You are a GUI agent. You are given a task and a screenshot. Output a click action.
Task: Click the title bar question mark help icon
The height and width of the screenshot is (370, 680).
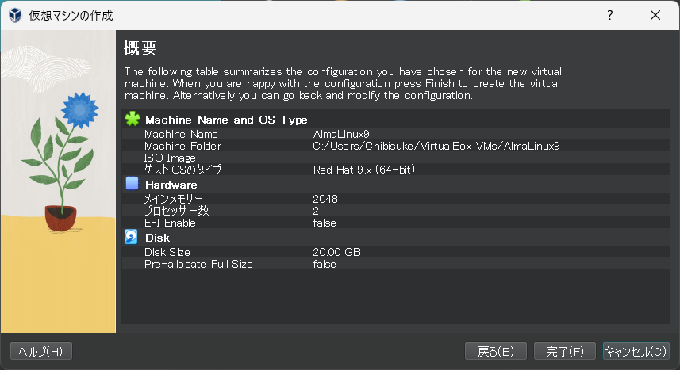(x=610, y=15)
